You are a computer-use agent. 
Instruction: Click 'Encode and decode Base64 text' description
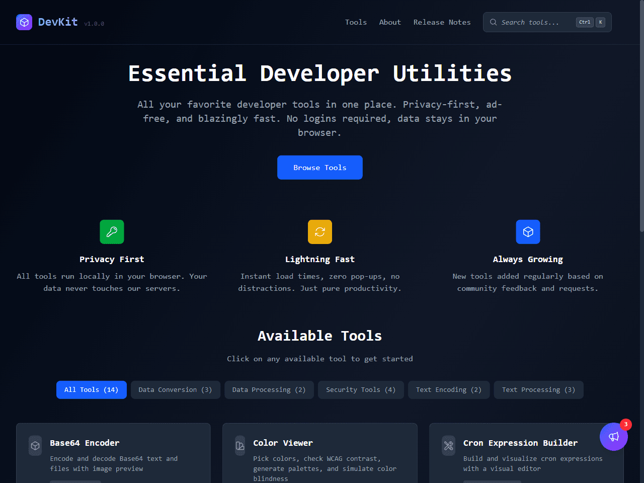tap(114, 464)
